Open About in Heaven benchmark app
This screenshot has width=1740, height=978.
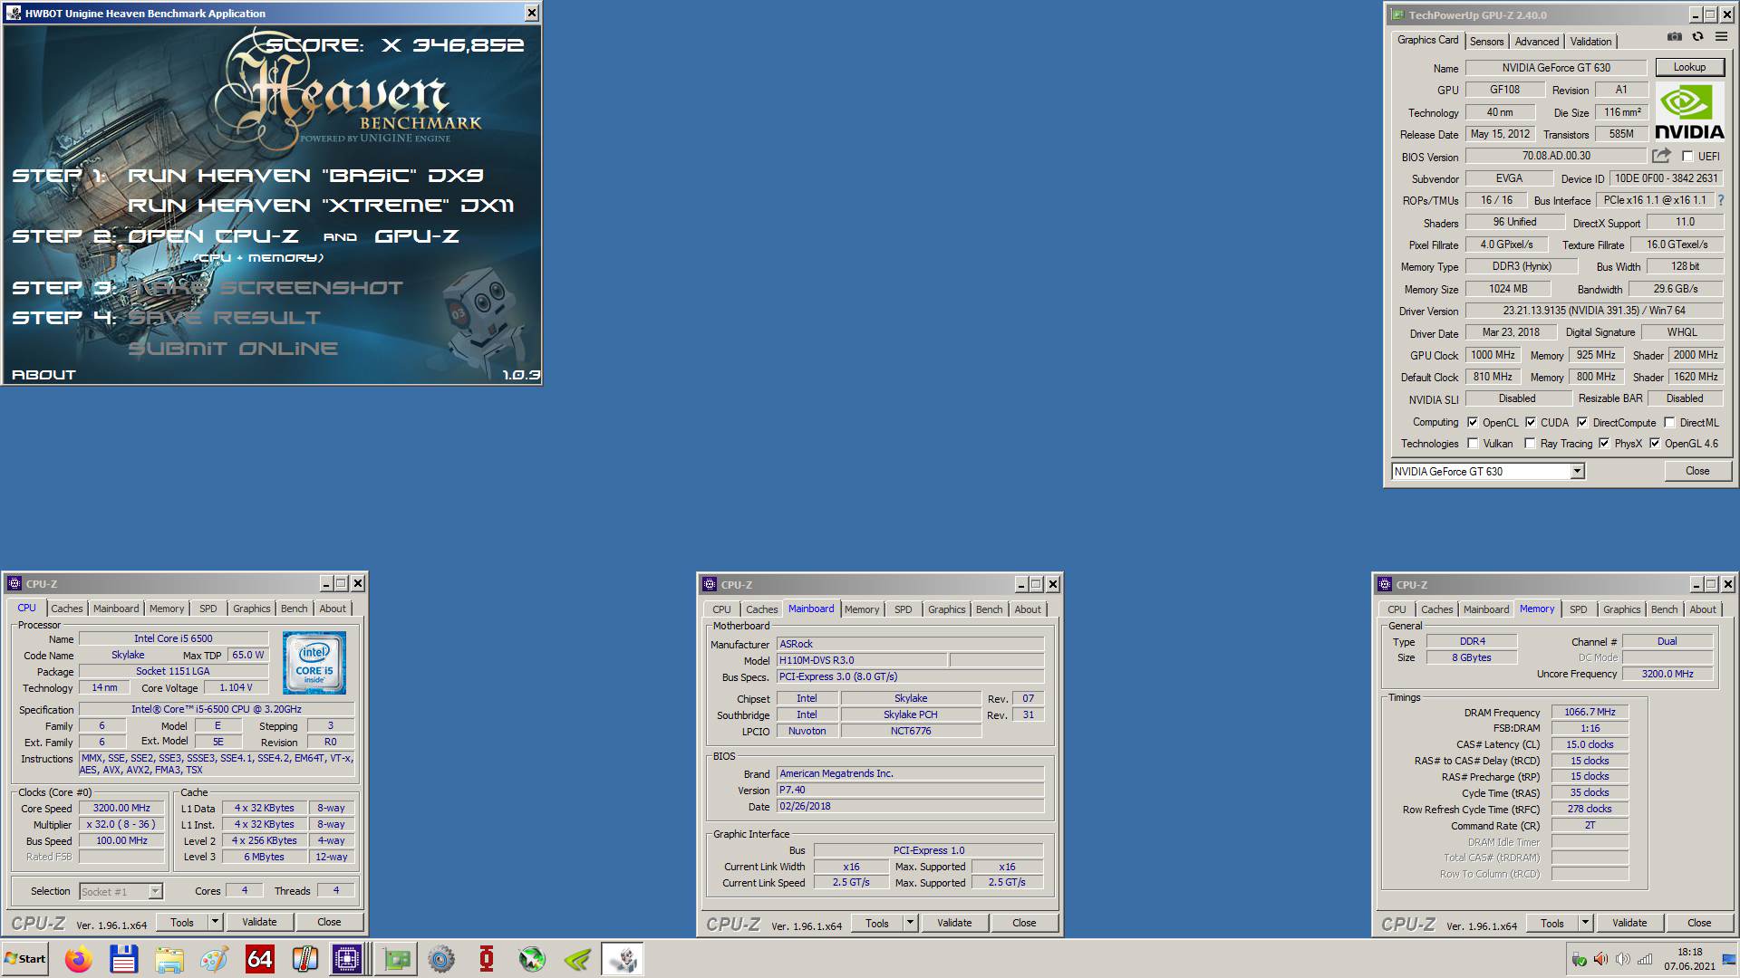[x=43, y=375]
